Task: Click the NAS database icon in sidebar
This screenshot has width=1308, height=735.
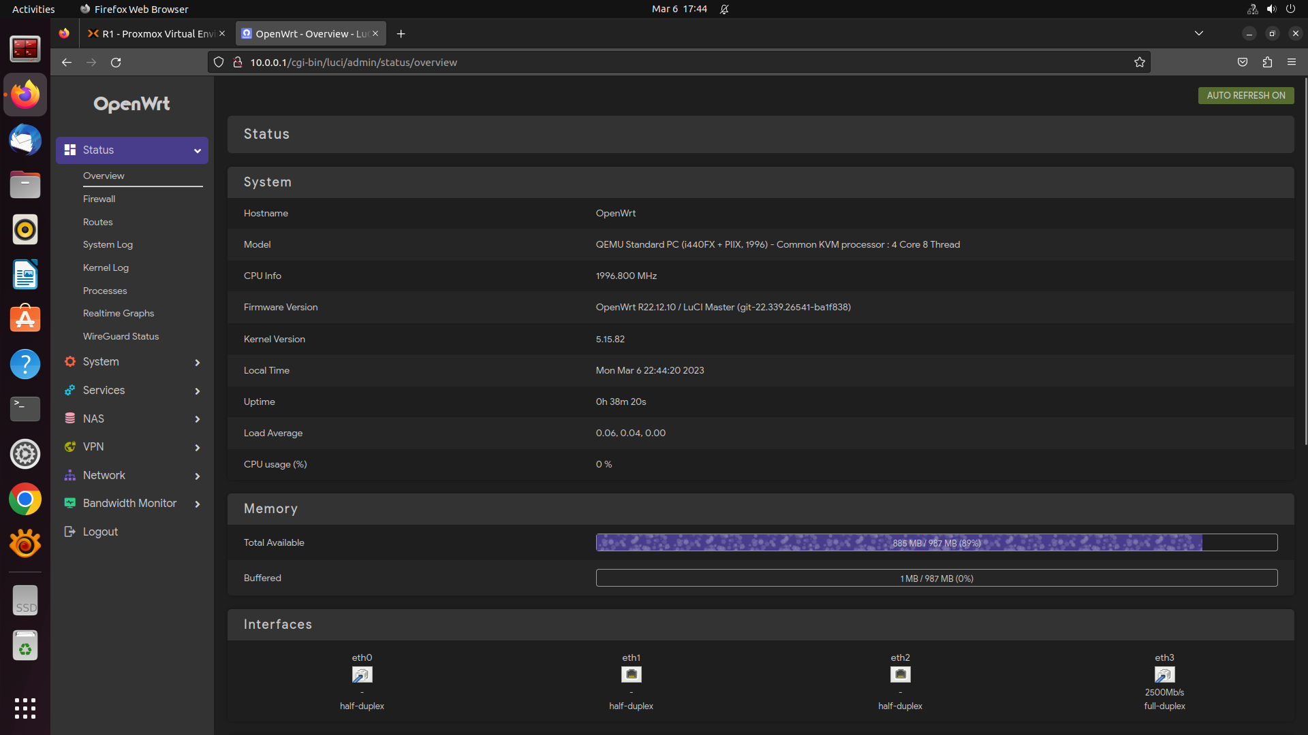Action: (x=70, y=419)
